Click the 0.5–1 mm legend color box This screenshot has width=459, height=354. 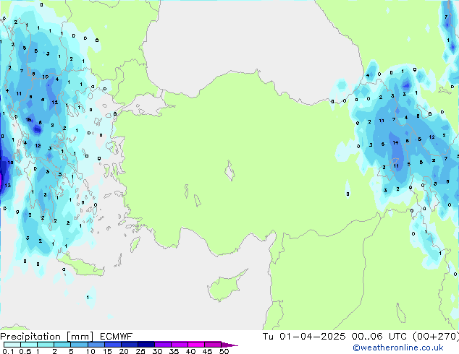[x=29, y=345]
